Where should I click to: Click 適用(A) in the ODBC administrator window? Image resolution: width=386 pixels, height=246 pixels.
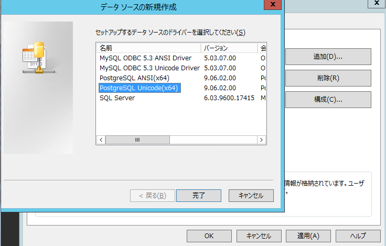(308, 236)
